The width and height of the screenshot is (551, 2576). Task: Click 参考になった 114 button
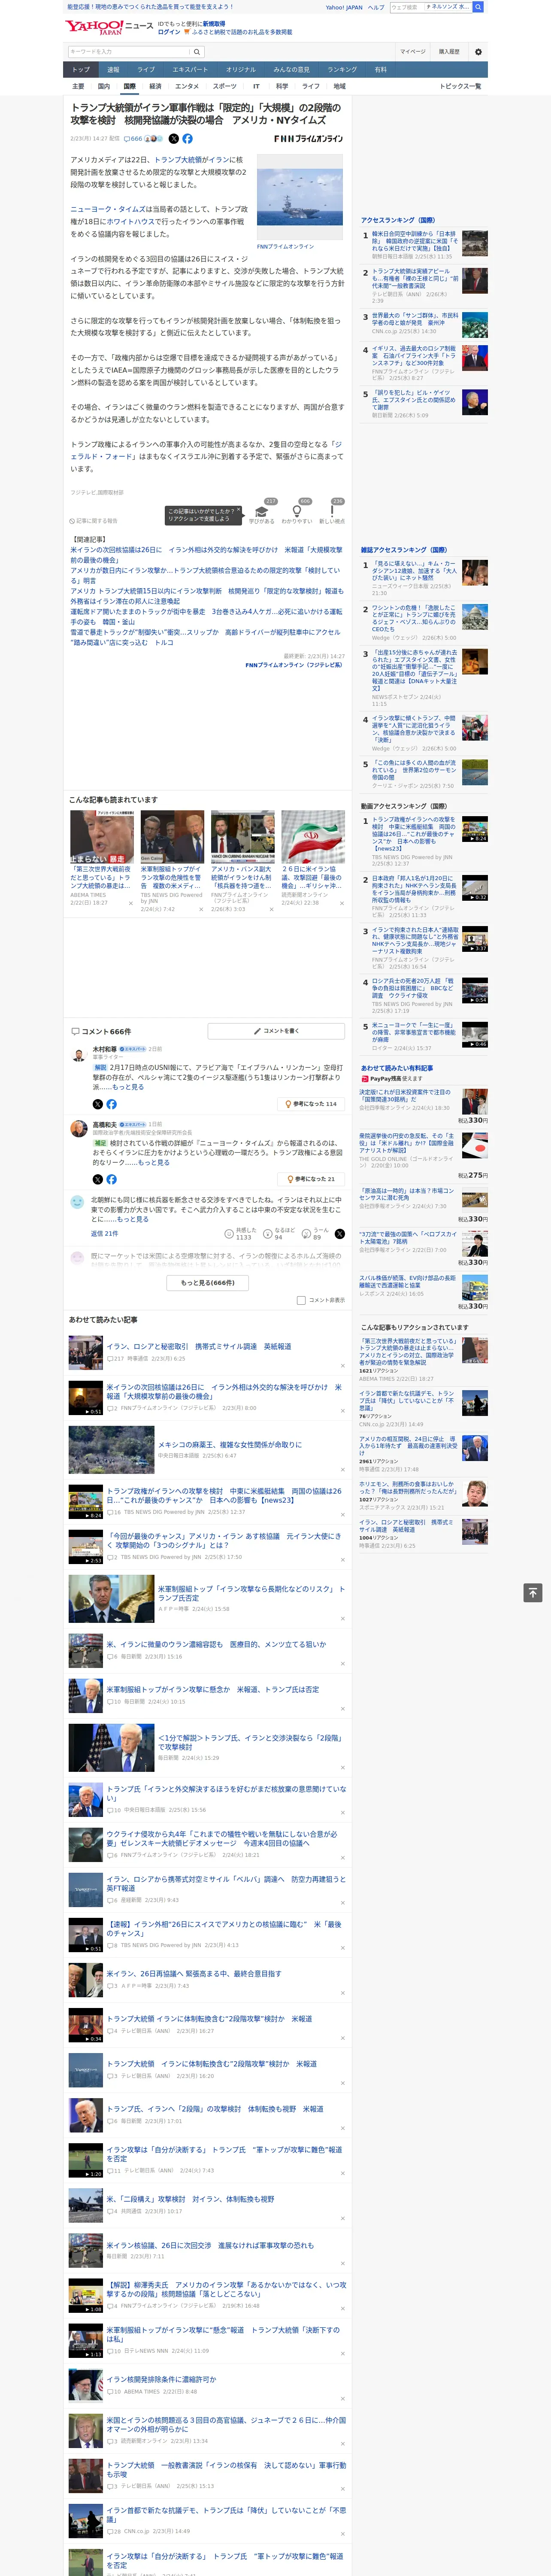pyautogui.click(x=311, y=1104)
